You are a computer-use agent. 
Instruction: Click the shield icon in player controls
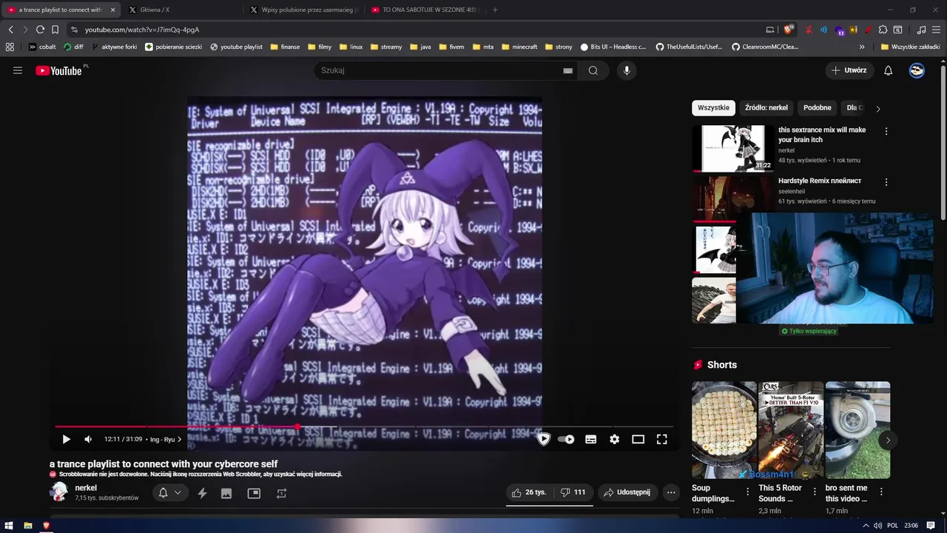tap(544, 439)
